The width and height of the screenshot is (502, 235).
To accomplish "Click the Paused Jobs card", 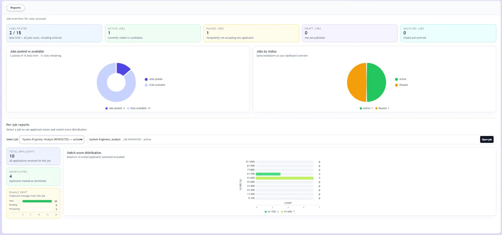I will coord(251,33).
